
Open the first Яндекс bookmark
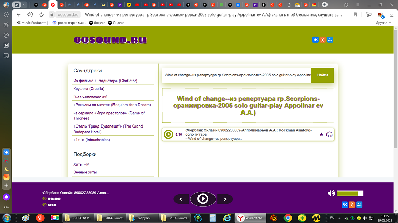coord(97,23)
